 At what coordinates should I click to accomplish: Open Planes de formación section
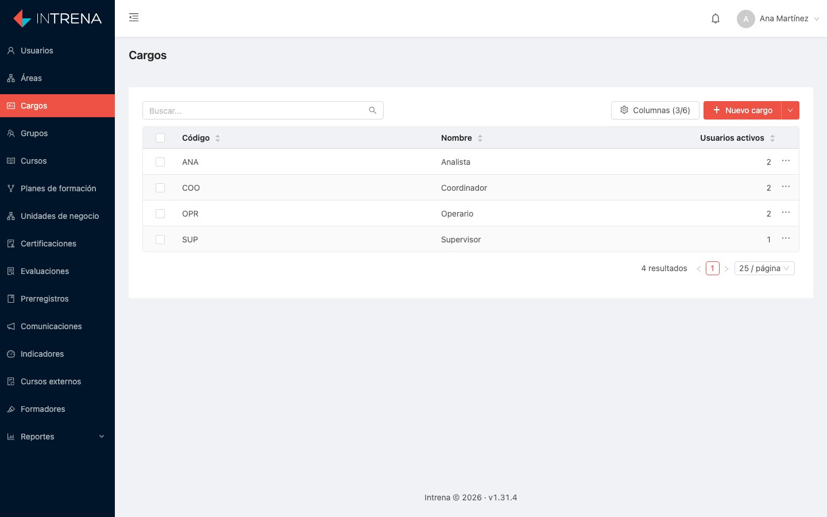(57, 188)
